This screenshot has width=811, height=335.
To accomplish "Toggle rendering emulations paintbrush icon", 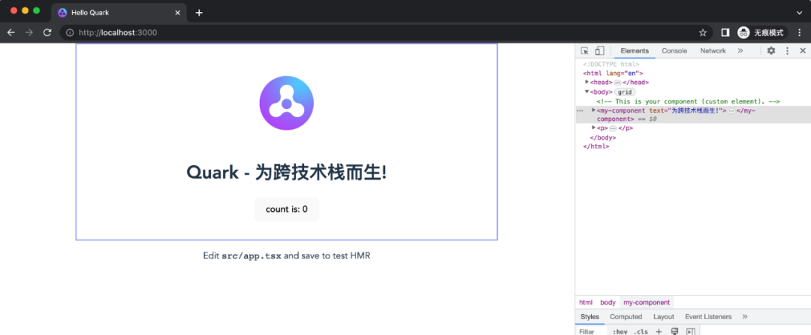I will (674, 331).
